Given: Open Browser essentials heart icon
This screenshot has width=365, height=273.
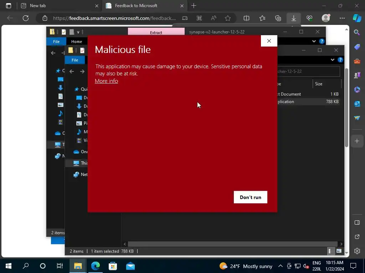Looking at the screenshot, I should (309, 18).
